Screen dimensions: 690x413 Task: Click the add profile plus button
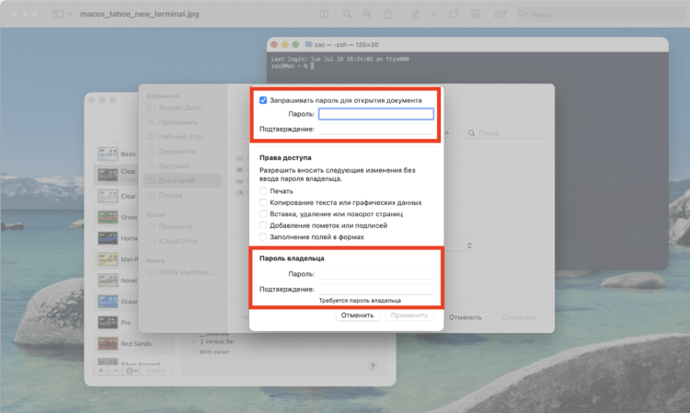101,371
